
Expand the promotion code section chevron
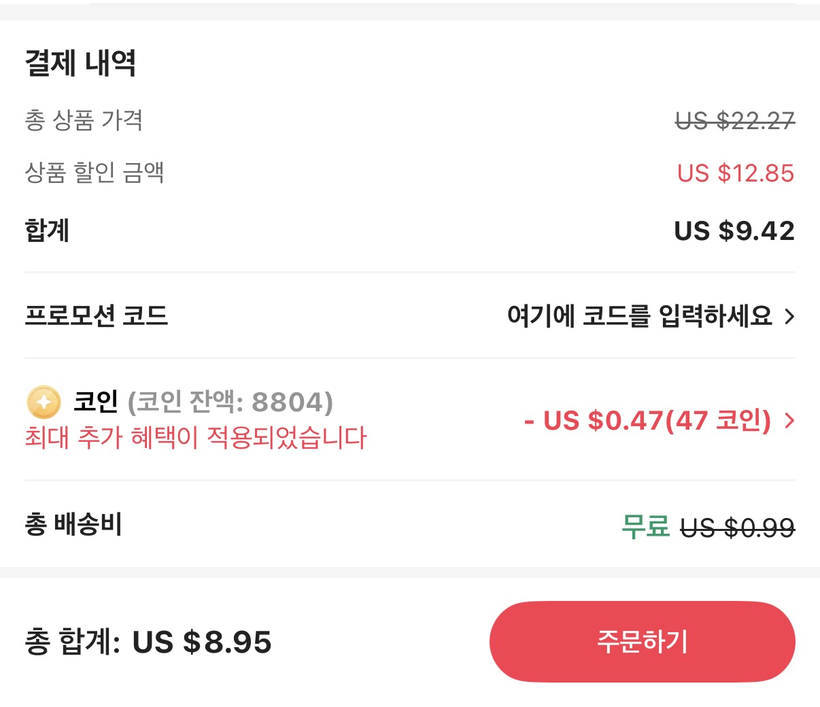tap(791, 315)
